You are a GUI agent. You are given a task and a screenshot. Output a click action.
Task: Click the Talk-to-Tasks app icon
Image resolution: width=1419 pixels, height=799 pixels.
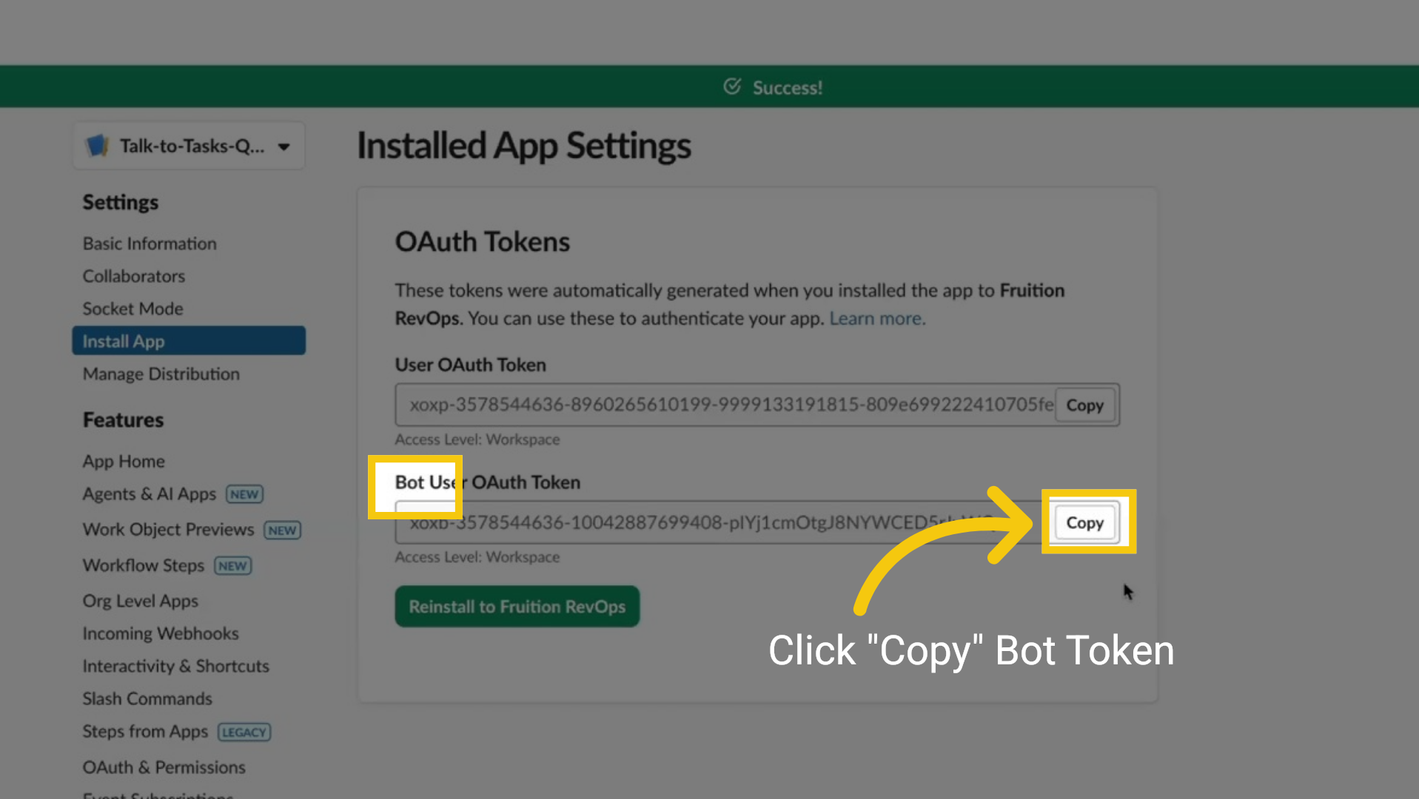tap(97, 146)
